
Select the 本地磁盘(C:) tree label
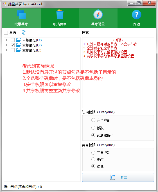pyautogui.click(x=32, y=40)
